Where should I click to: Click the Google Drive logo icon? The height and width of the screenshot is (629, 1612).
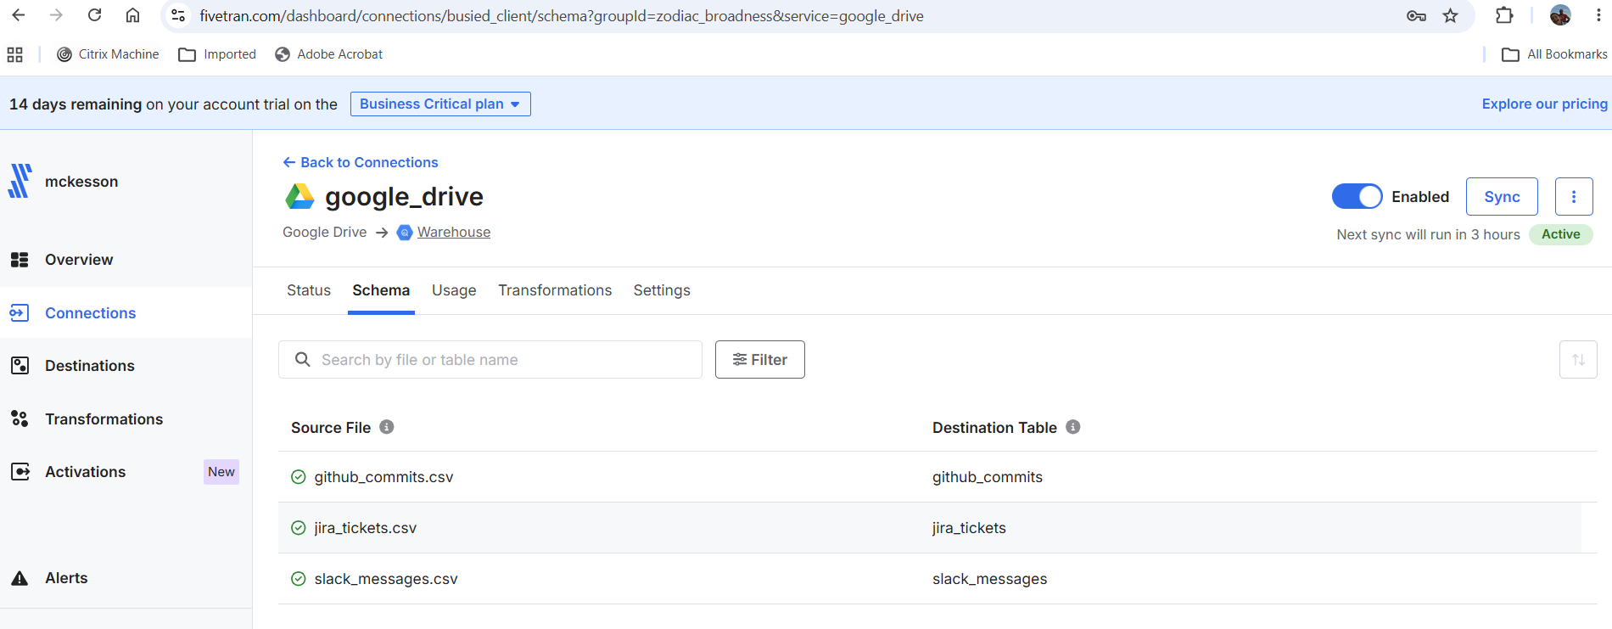point(299,196)
